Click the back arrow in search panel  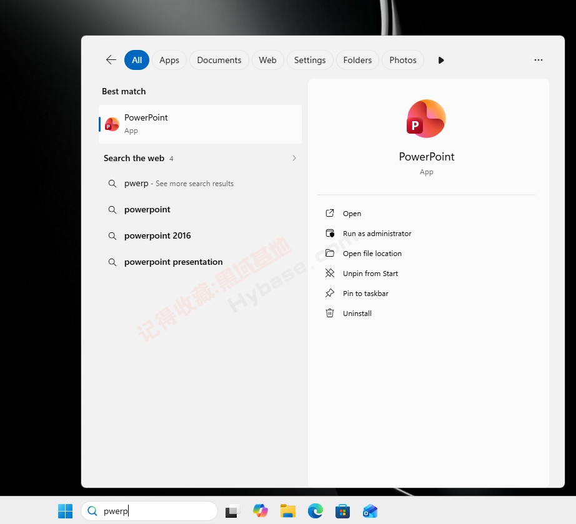coord(111,60)
